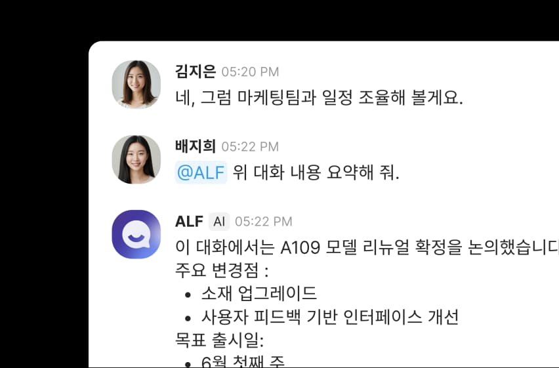The image size is (559, 368).
Task: Click the 목표 출시일 heading line
Action: click(x=219, y=340)
